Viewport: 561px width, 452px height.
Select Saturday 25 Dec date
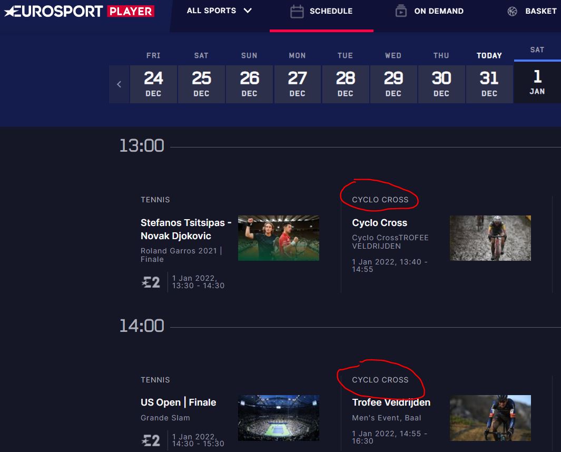pyautogui.click(x=201, y=84)
